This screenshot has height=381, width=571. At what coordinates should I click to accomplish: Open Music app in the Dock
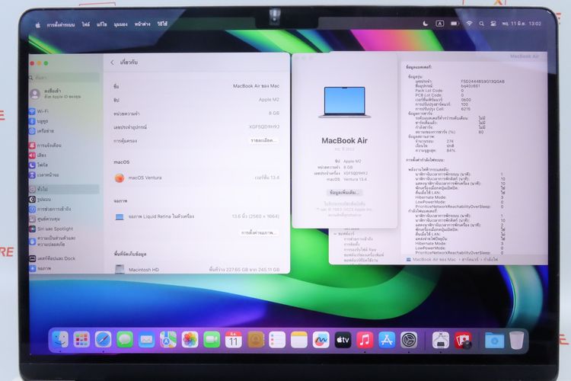coord(365,340)
